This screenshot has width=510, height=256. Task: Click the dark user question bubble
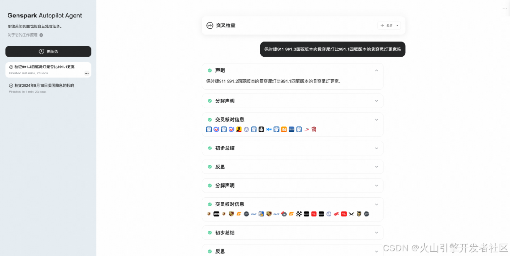[332, 50]
